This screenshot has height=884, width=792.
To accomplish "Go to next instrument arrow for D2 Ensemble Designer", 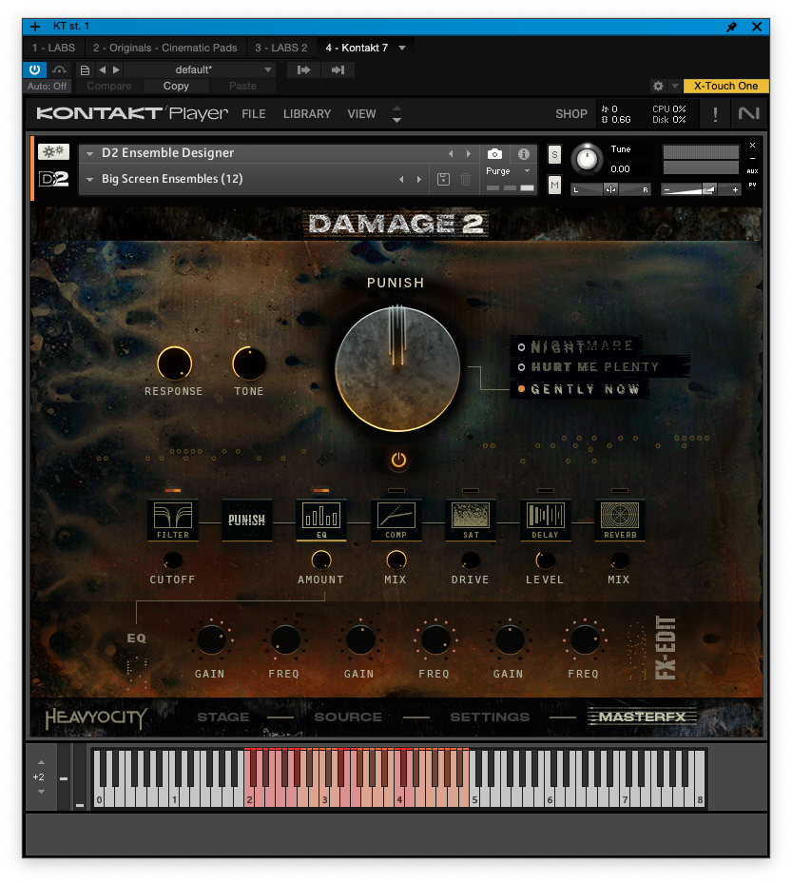I will tap(468, 154).
